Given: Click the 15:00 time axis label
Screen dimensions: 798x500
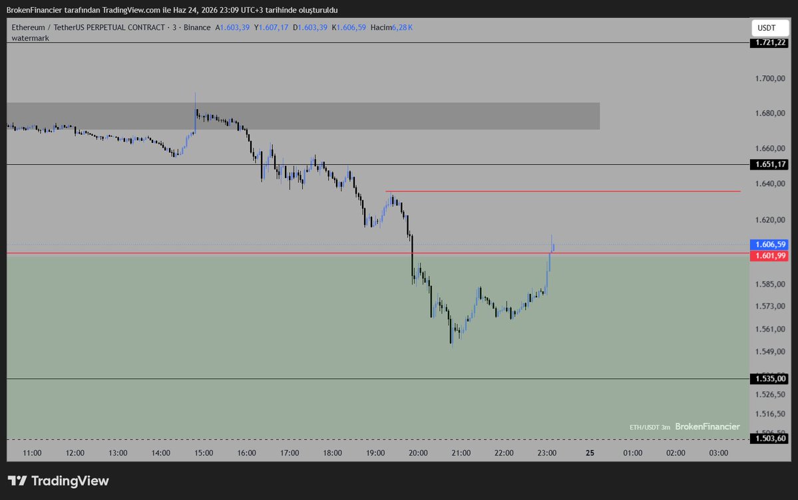Looking at the screenshot, I should coord(204,453).
